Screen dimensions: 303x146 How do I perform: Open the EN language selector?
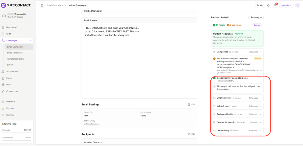260,5
